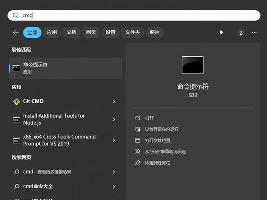The image size is (267, 200).
Task: Click the round badge showing 2
Action: tap(241, 33)
